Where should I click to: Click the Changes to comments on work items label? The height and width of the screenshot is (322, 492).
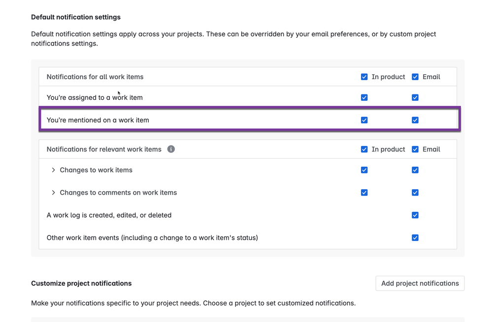[x=118, y=193]
